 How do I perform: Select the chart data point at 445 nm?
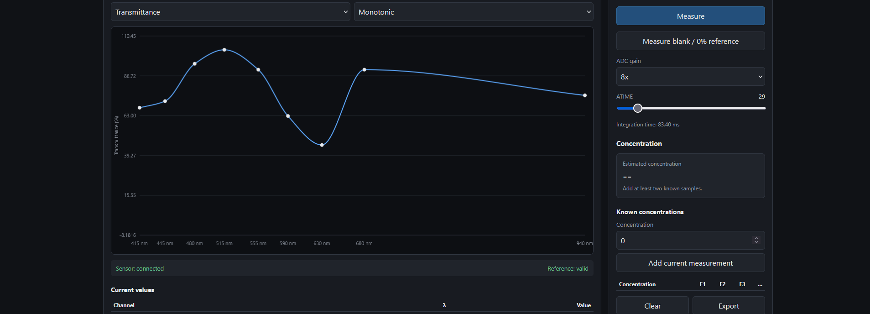[x=165, y=101]
